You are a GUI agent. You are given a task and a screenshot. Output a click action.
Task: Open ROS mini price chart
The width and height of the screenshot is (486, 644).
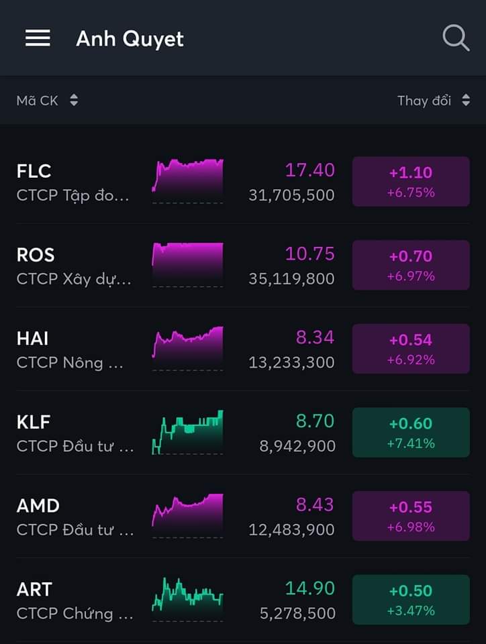(187, 265)
